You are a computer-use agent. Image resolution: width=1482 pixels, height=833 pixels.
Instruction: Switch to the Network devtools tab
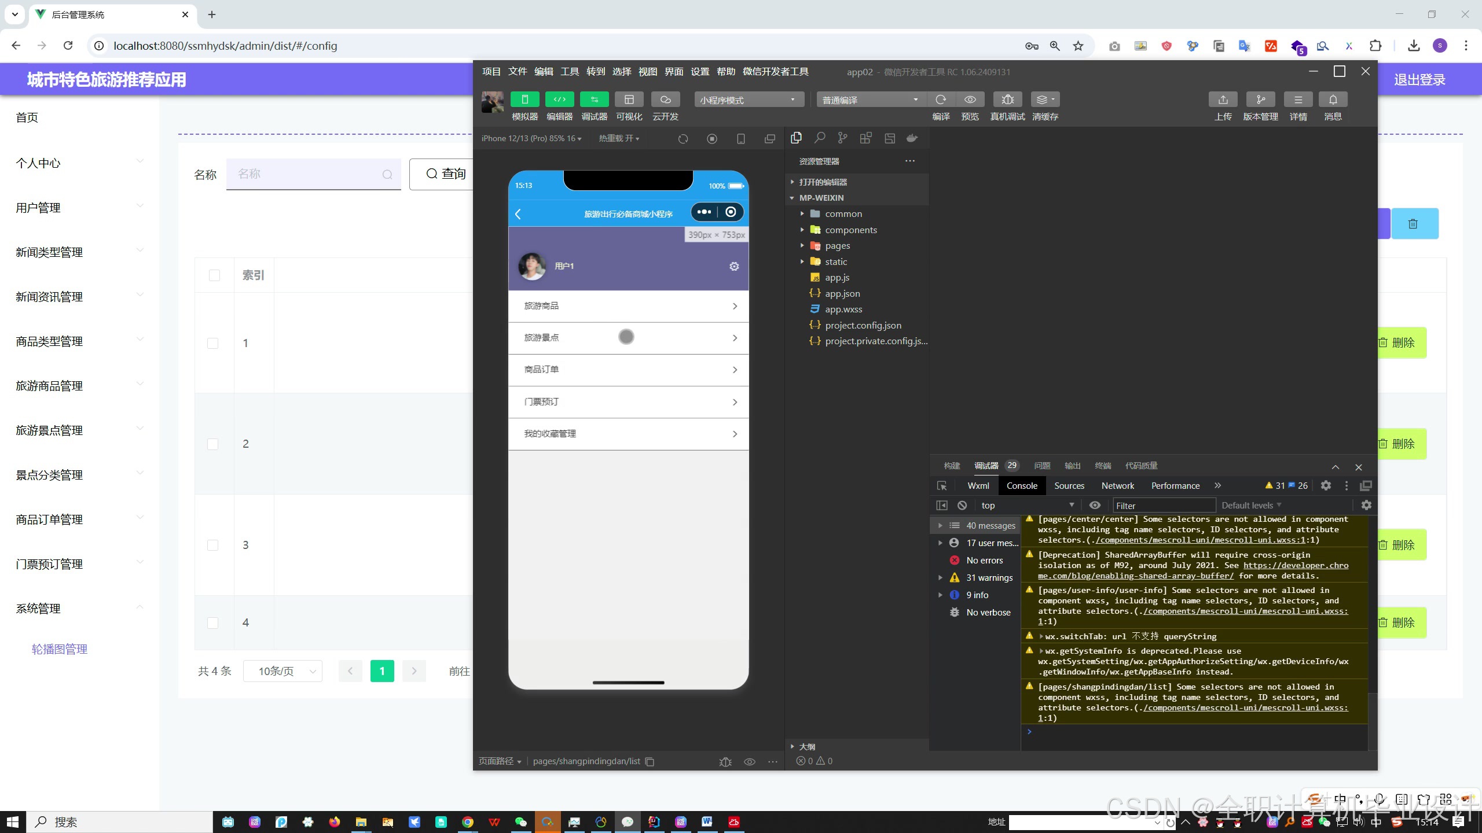1117,485
